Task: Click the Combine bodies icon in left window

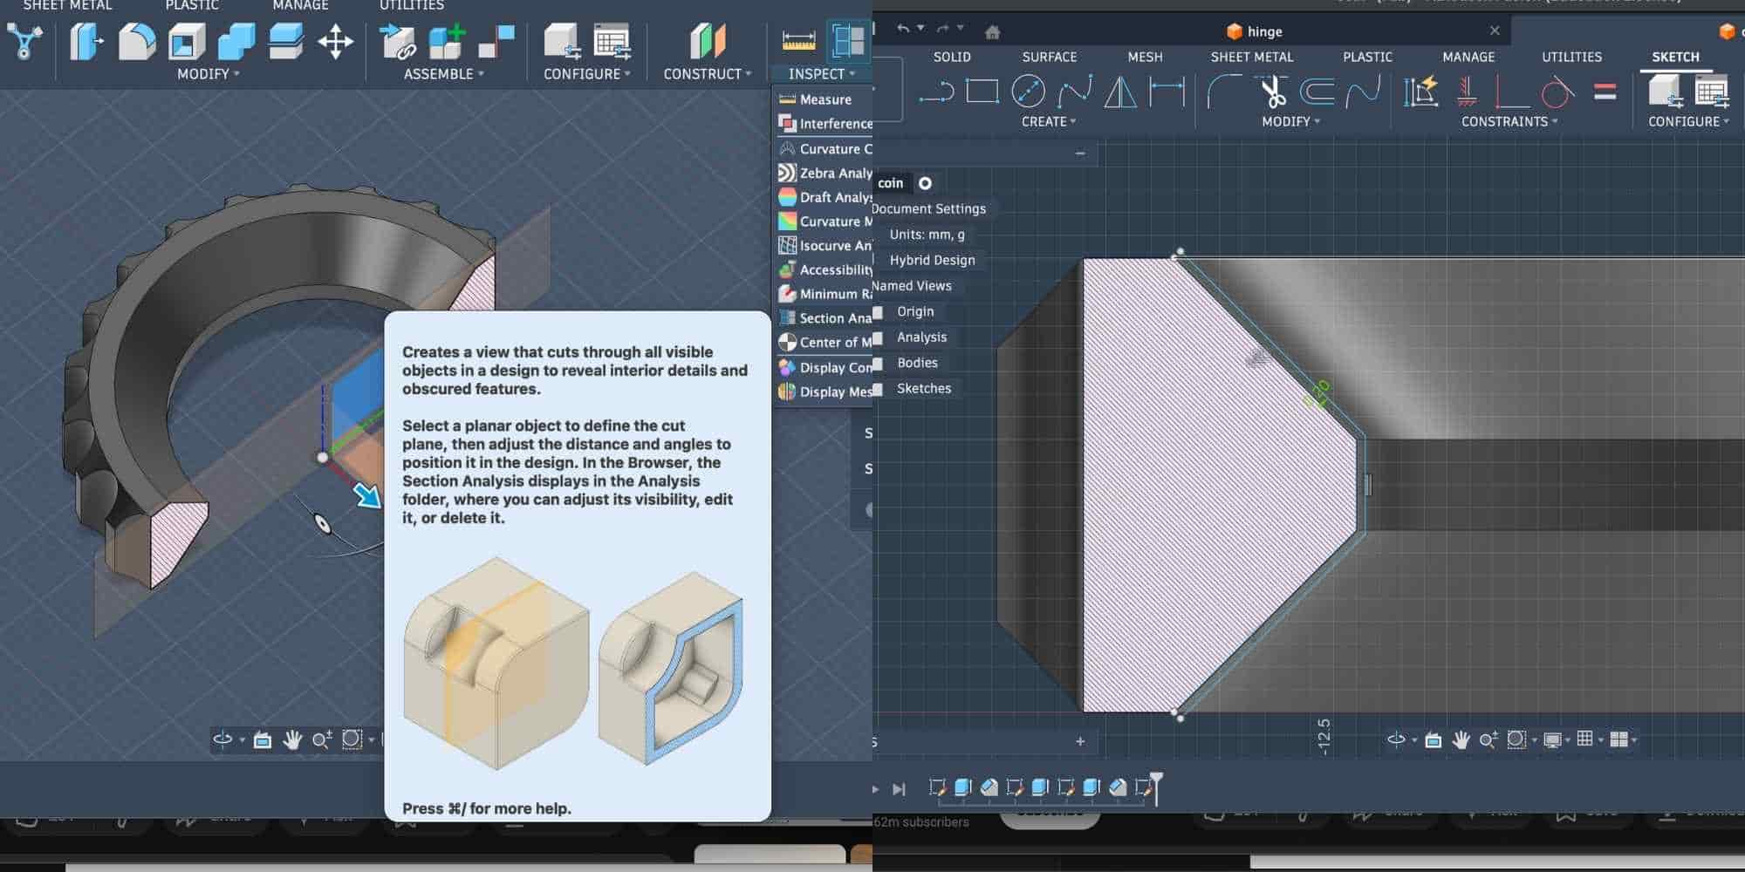Action: [x=236, y=41]
